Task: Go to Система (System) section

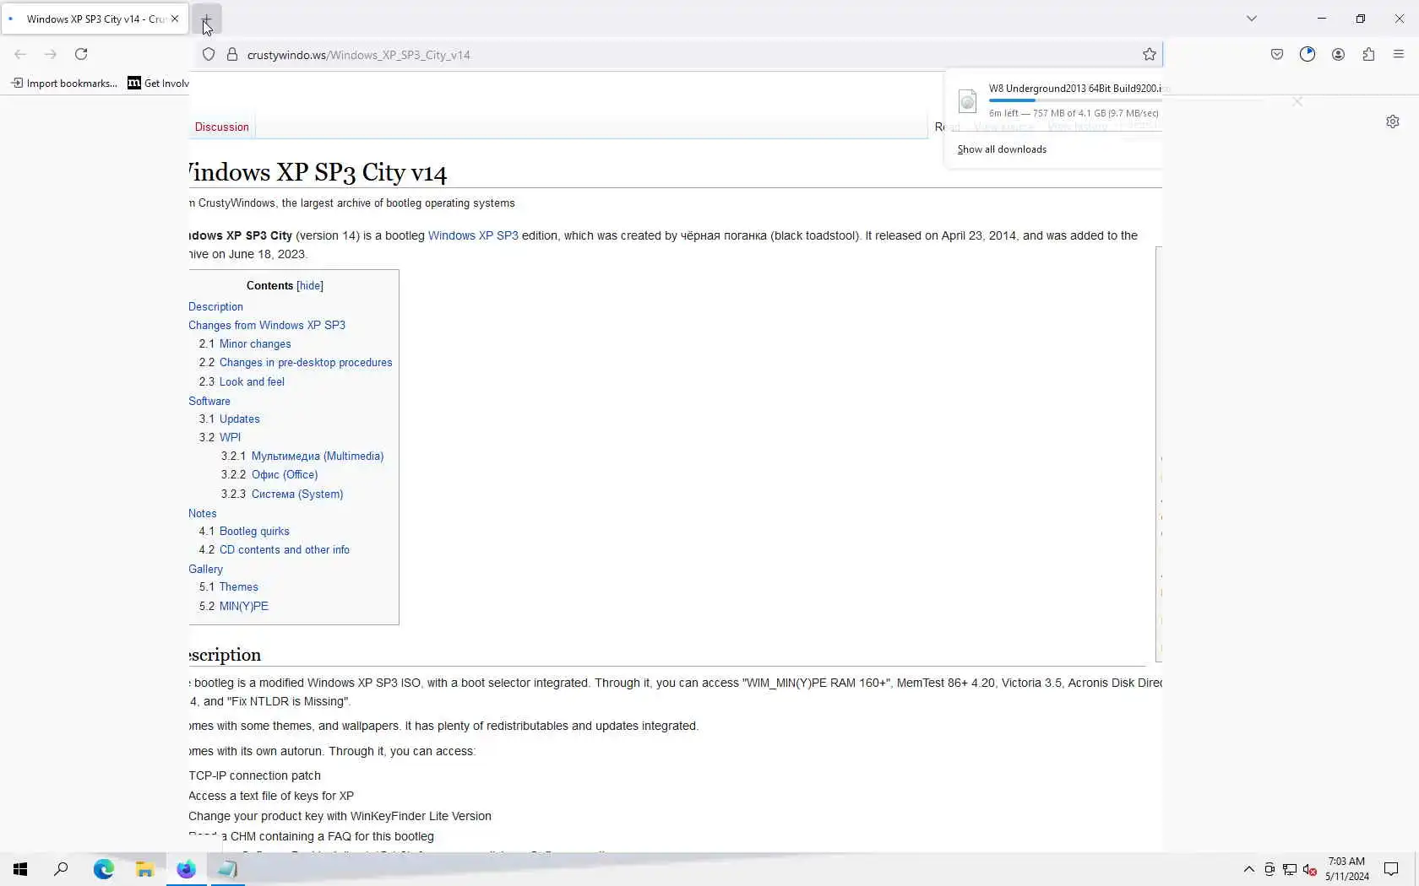Action: (297, 494)
